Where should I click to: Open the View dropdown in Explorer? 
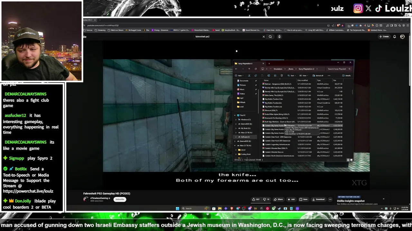304,76
